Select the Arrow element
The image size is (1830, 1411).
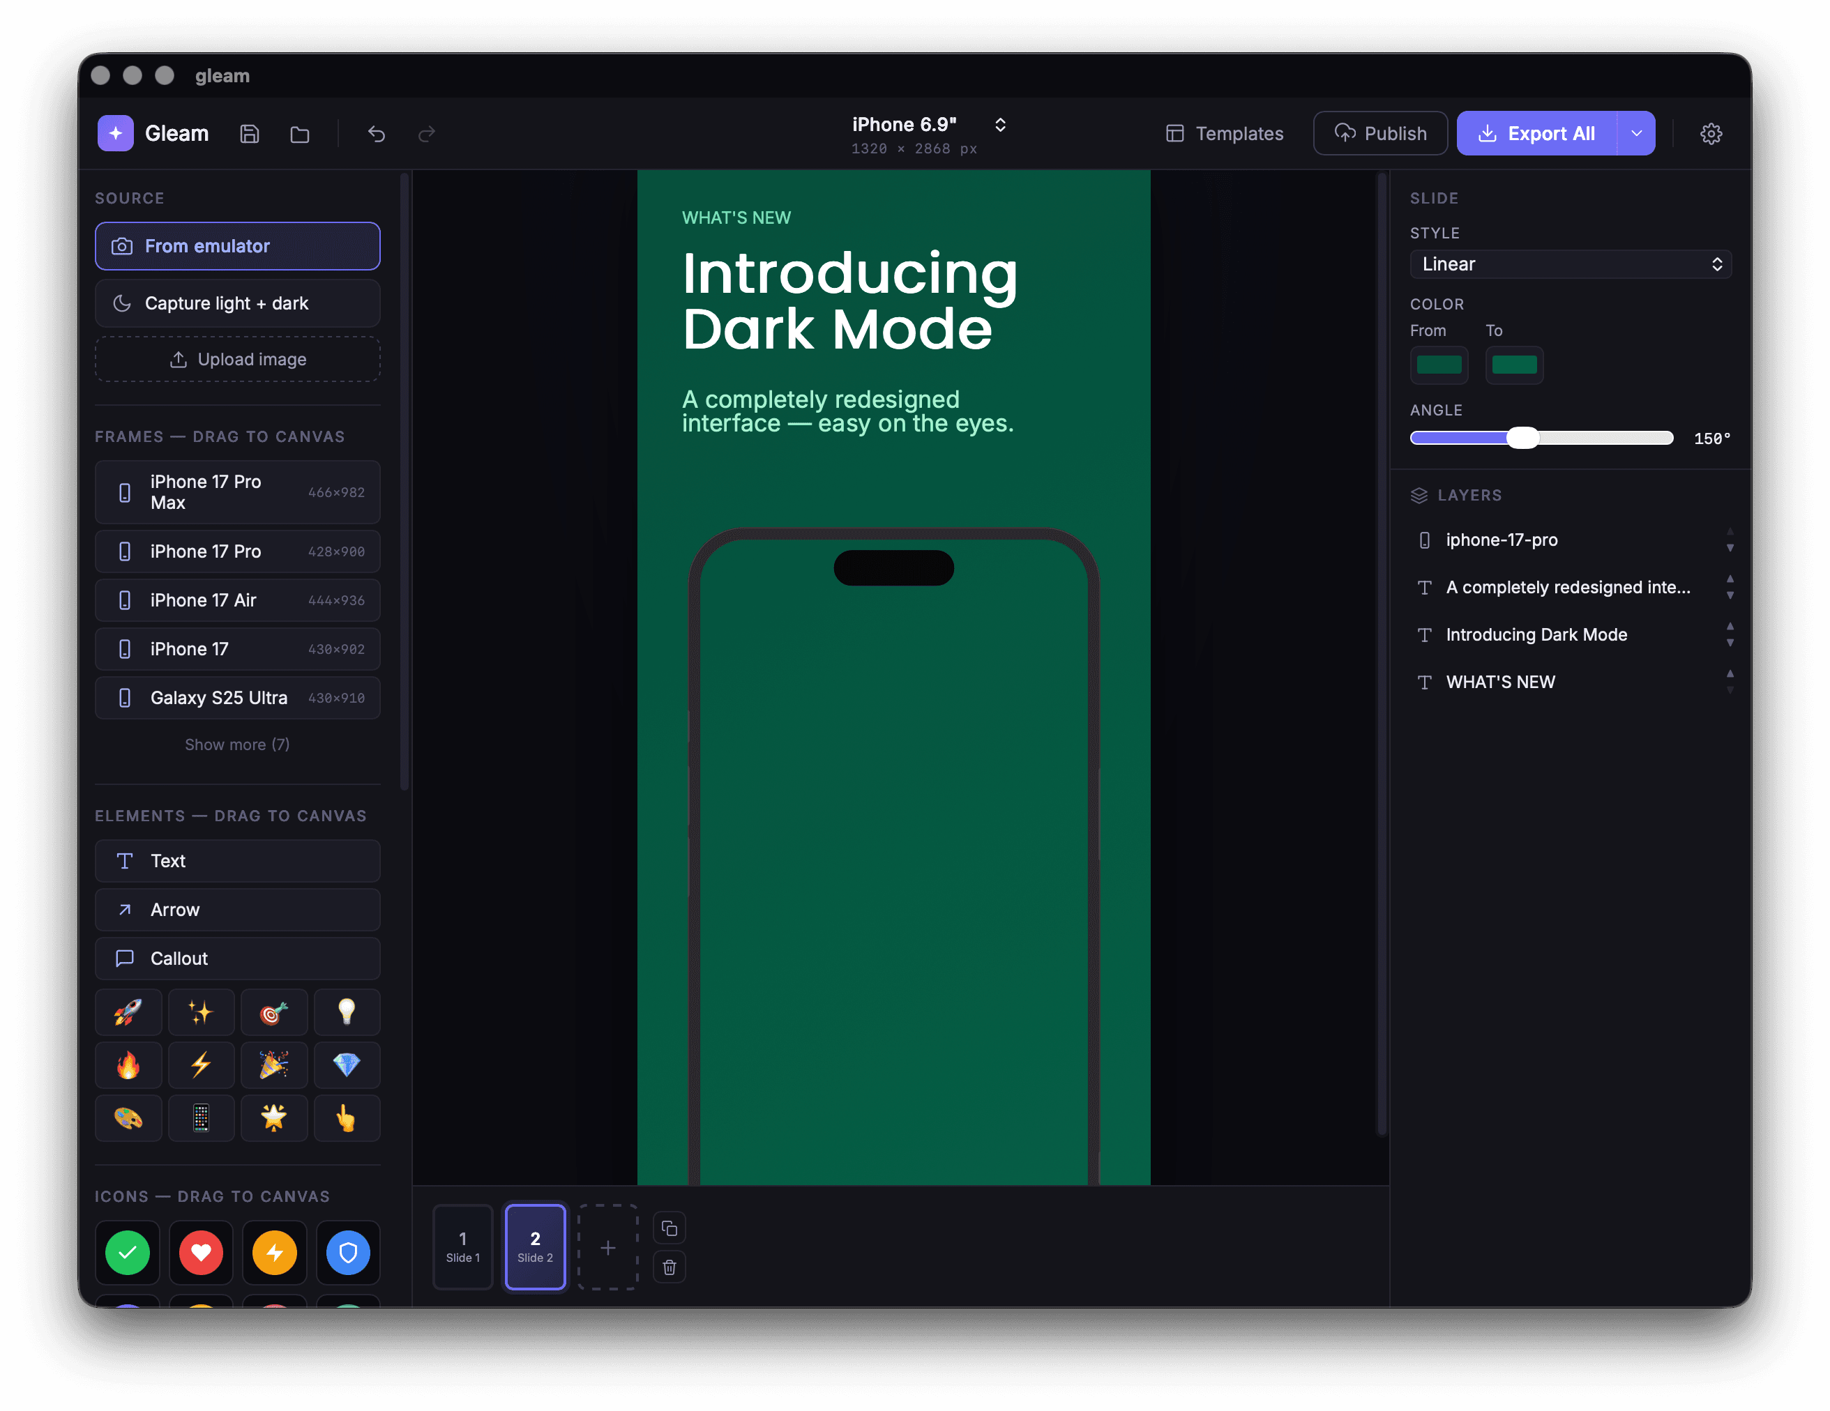point(237,909)
